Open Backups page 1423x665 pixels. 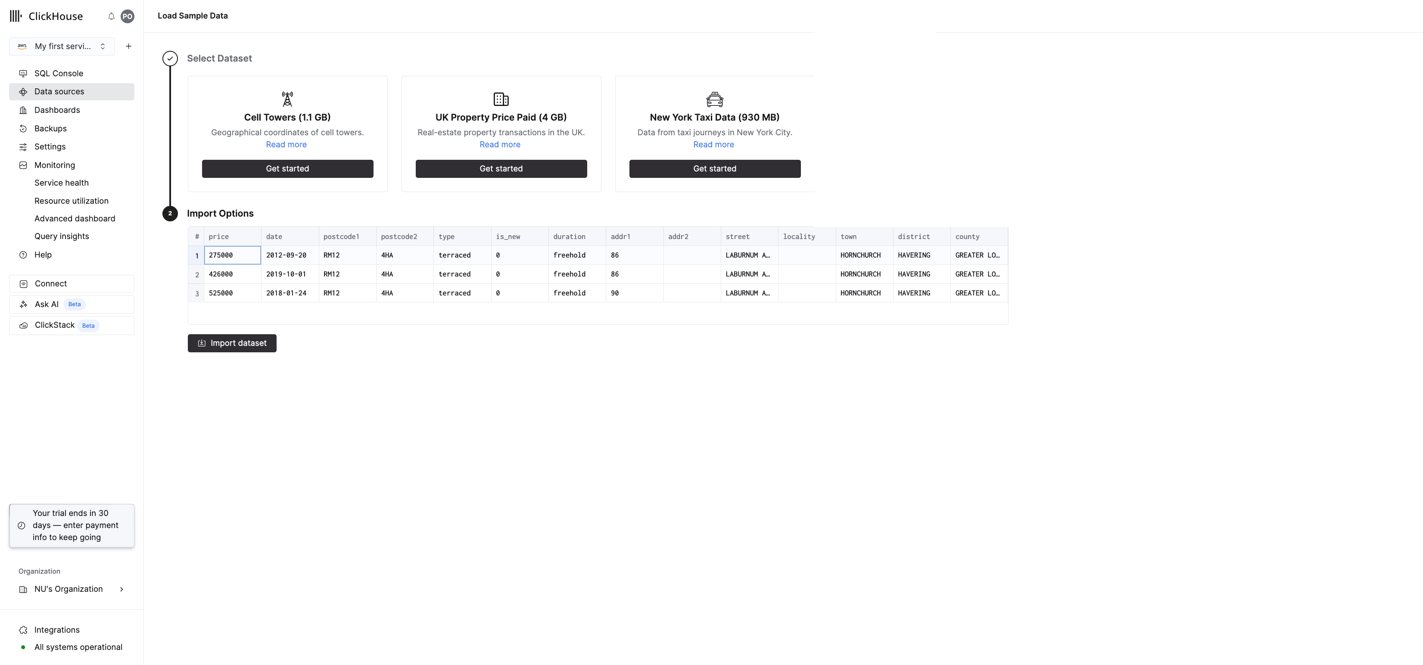click(x=72, y=129)
